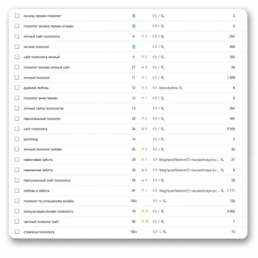This screenshot has width=258, height=258.
Task: Select checkbox for личный психолог
Action: tap(17, 77)
